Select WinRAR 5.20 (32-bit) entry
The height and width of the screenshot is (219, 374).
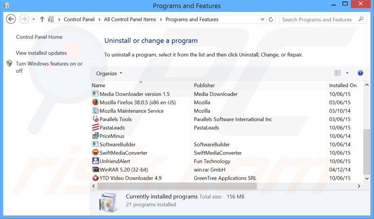point(124,170)
